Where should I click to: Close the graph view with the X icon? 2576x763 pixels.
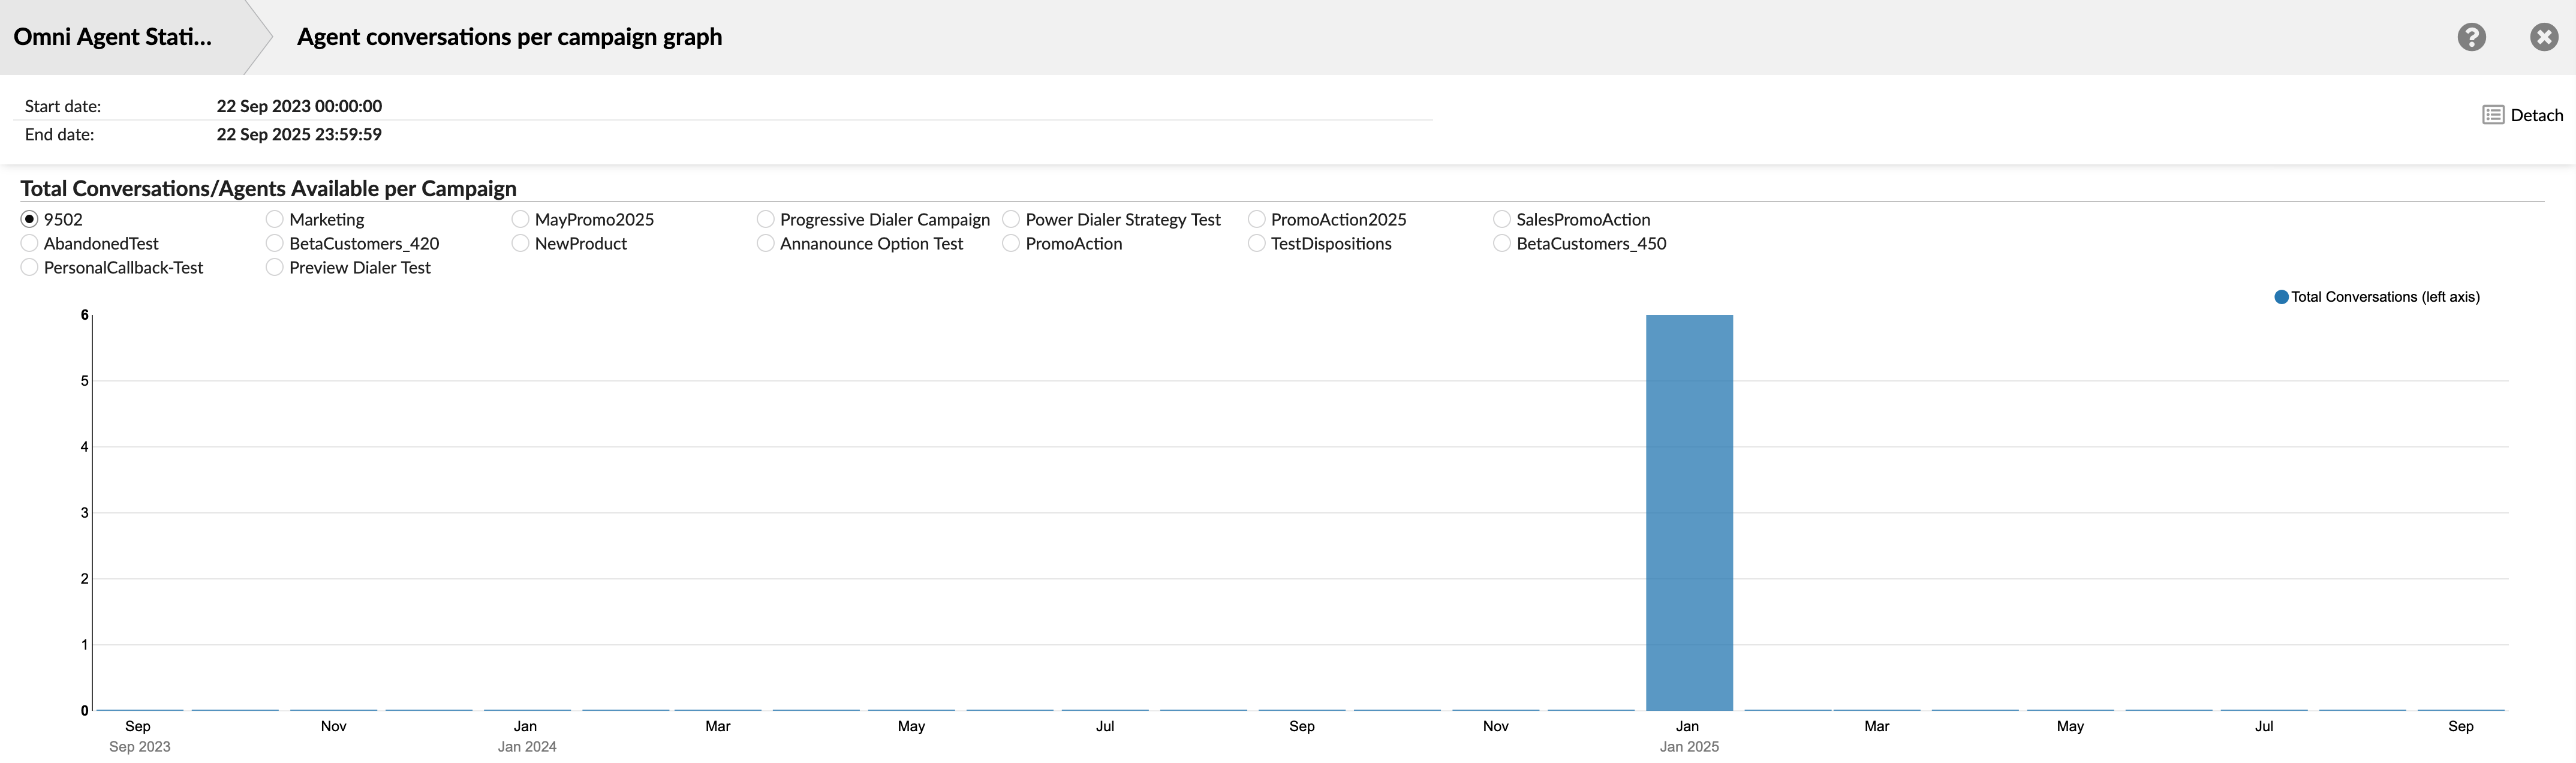point(2544,36)
